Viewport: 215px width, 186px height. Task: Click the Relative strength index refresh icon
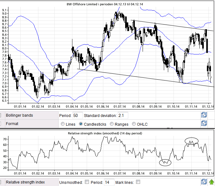(x=204, y=182)
